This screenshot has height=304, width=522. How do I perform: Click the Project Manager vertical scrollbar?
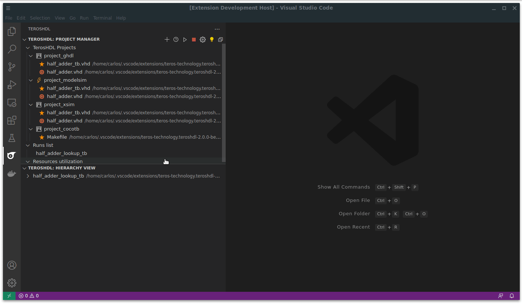pyautogui.click(x=223, y=103)
